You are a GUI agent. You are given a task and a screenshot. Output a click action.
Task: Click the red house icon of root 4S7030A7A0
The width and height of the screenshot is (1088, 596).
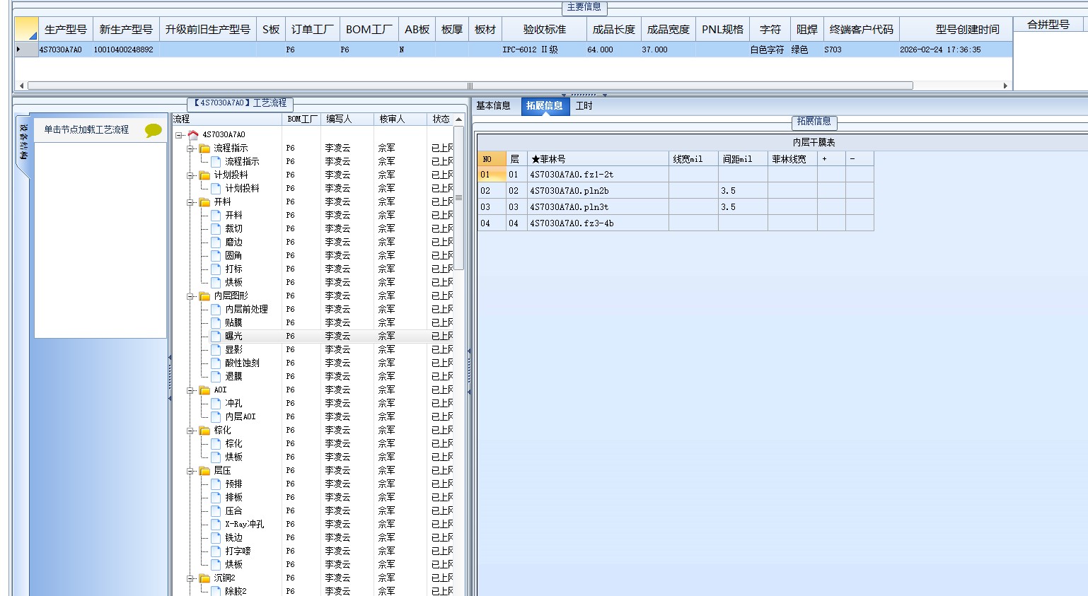coord(193,134)
